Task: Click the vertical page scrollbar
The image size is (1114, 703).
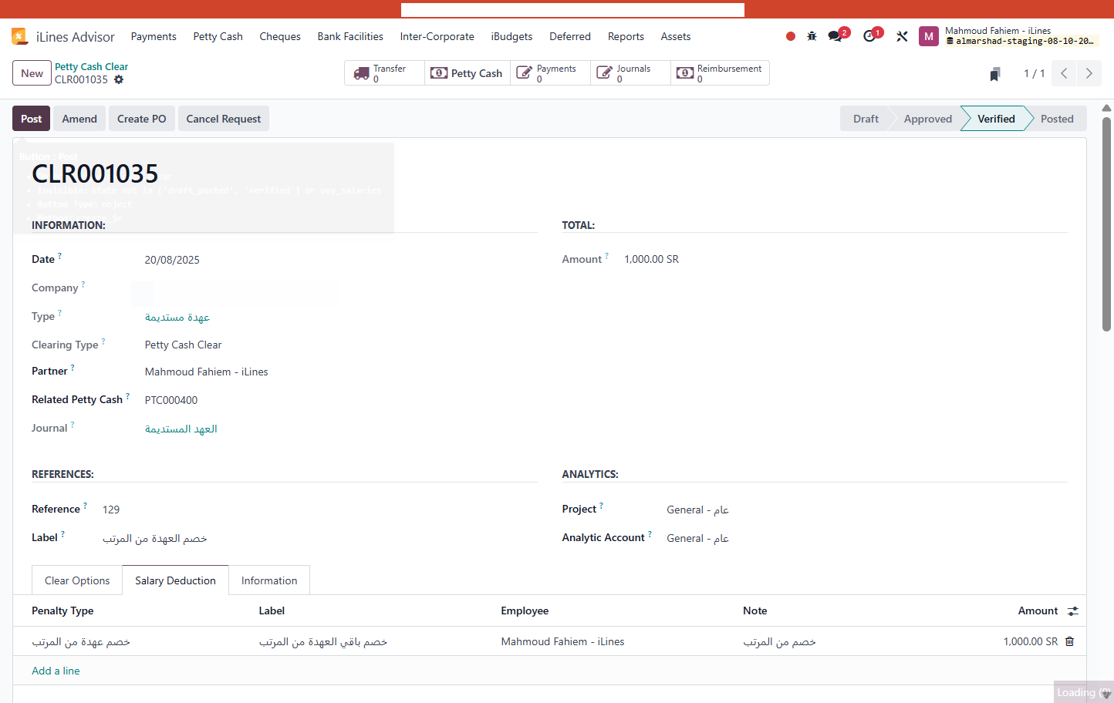Action: pos(1106,224)
